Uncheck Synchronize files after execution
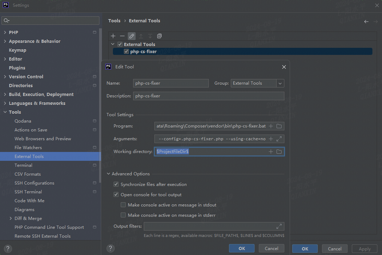Screen dimensions: 382x255 116,184
